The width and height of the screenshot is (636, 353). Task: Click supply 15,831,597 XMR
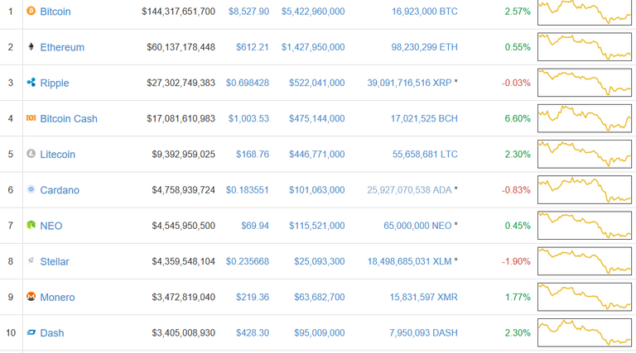[423, 297]
